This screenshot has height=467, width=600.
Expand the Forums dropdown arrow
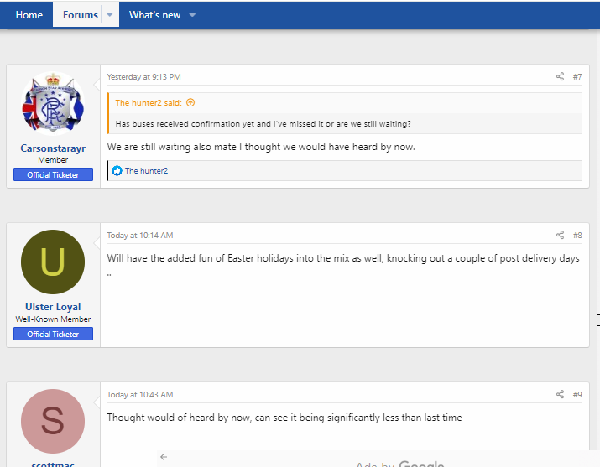point(109,15)
